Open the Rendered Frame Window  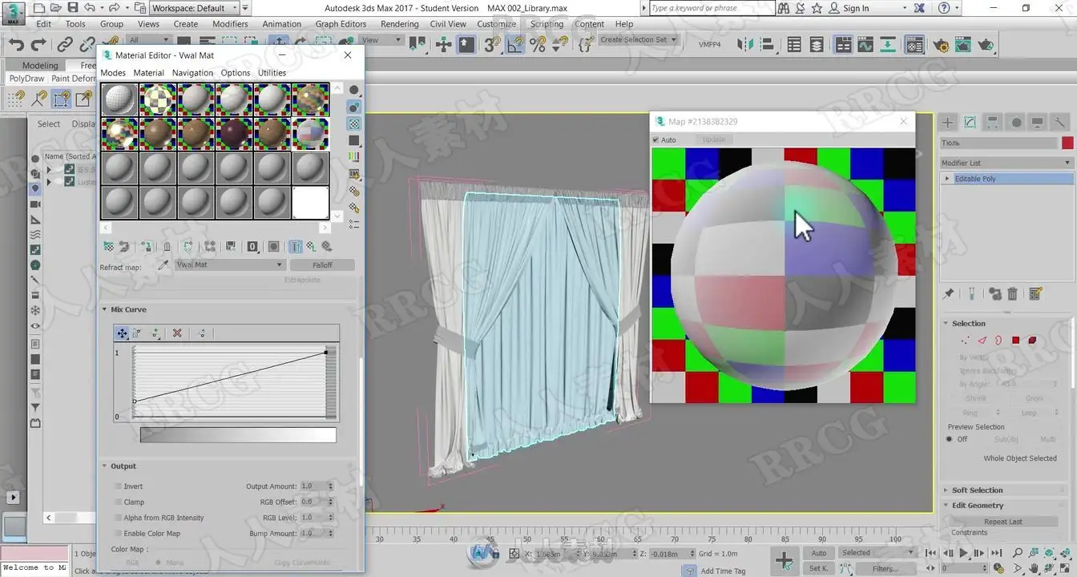click(x=963, y=45)
